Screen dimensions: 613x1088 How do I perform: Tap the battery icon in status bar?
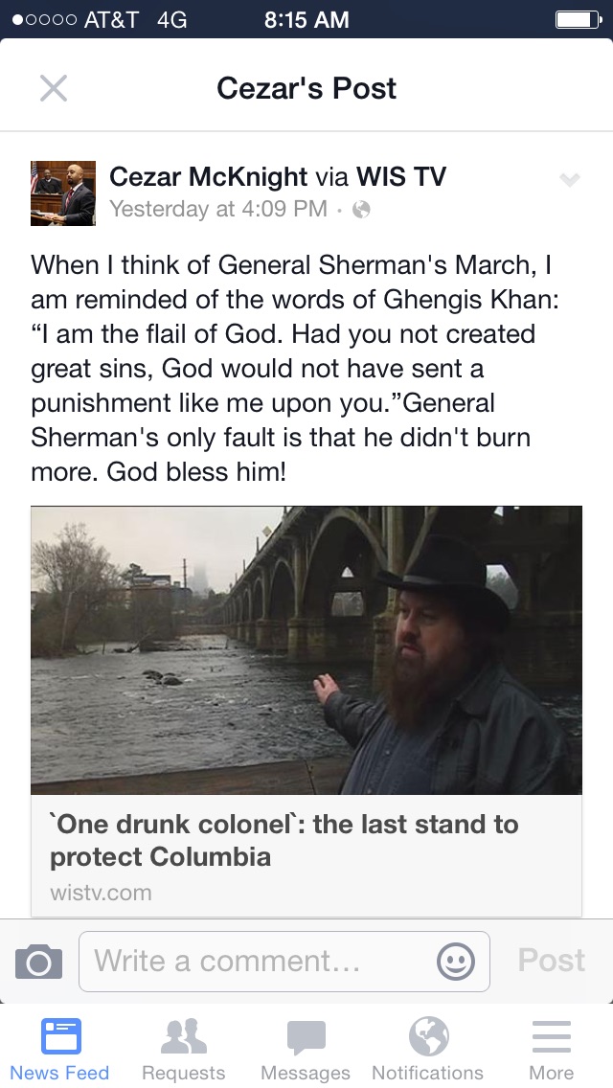[578, 19]
